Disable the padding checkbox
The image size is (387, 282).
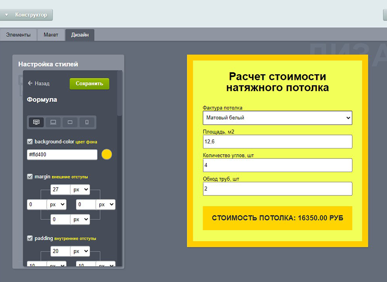[30, 238]
